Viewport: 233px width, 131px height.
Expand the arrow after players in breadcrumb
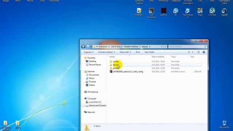pos(150,47)
